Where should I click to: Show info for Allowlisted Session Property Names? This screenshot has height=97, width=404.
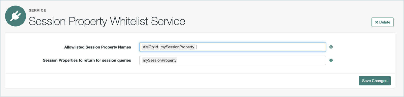coord(331,47)
